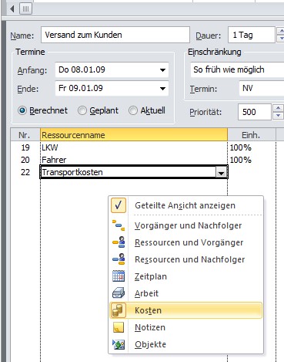Image resolution: width=284 pixels, height=362 pixels.
Task: Click the Notizen sticky note icon
Action: pos(119,327)
